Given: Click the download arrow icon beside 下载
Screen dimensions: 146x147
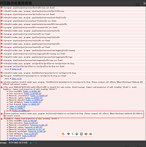Looking at the screenshot, I should click(31, 143).
